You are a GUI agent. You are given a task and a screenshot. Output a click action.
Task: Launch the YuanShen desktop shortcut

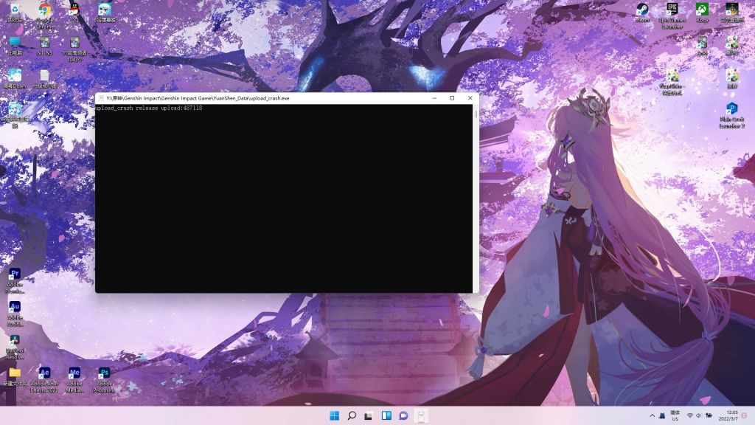tap(672, 83)
